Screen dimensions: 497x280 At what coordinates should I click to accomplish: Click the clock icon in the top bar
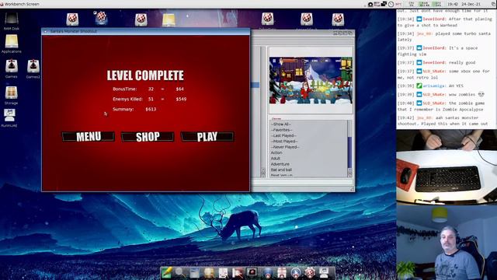tap(391, 4)
